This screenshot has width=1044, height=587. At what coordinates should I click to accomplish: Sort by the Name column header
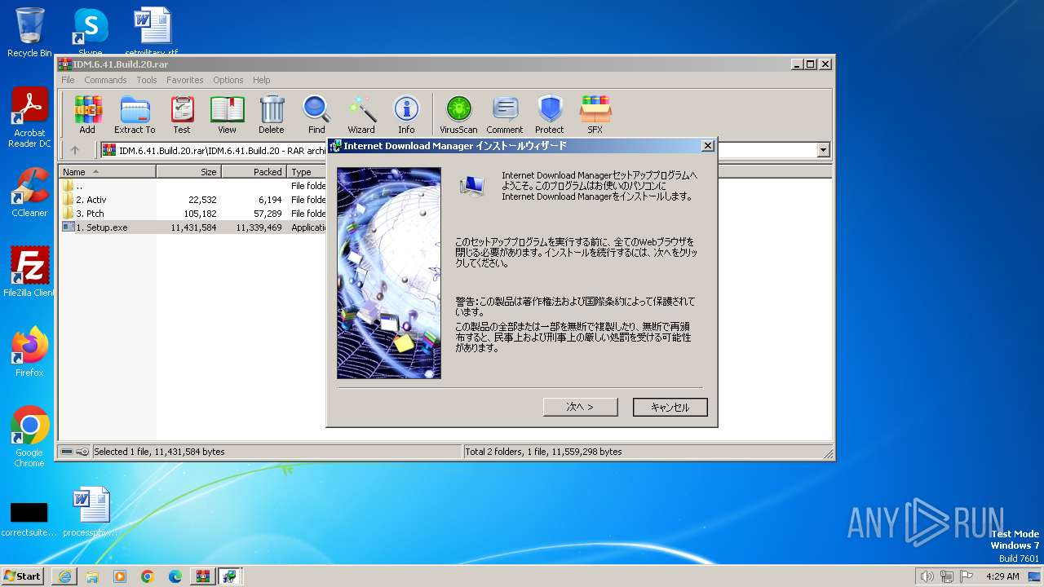coord(108,172)
